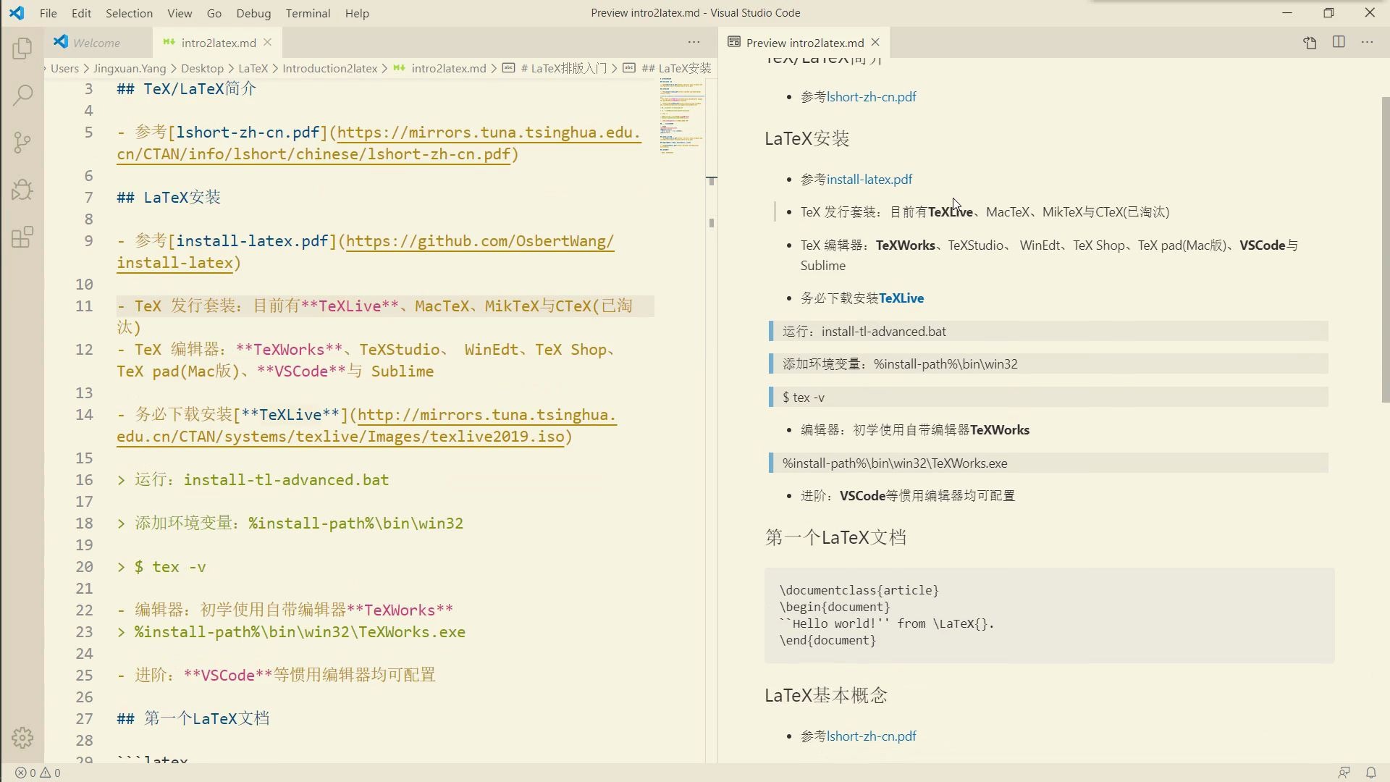The height and width of the screenshot is (782, 1390).
Task: Open the Debug view in activity bar
Action: [x=22, y=190]
